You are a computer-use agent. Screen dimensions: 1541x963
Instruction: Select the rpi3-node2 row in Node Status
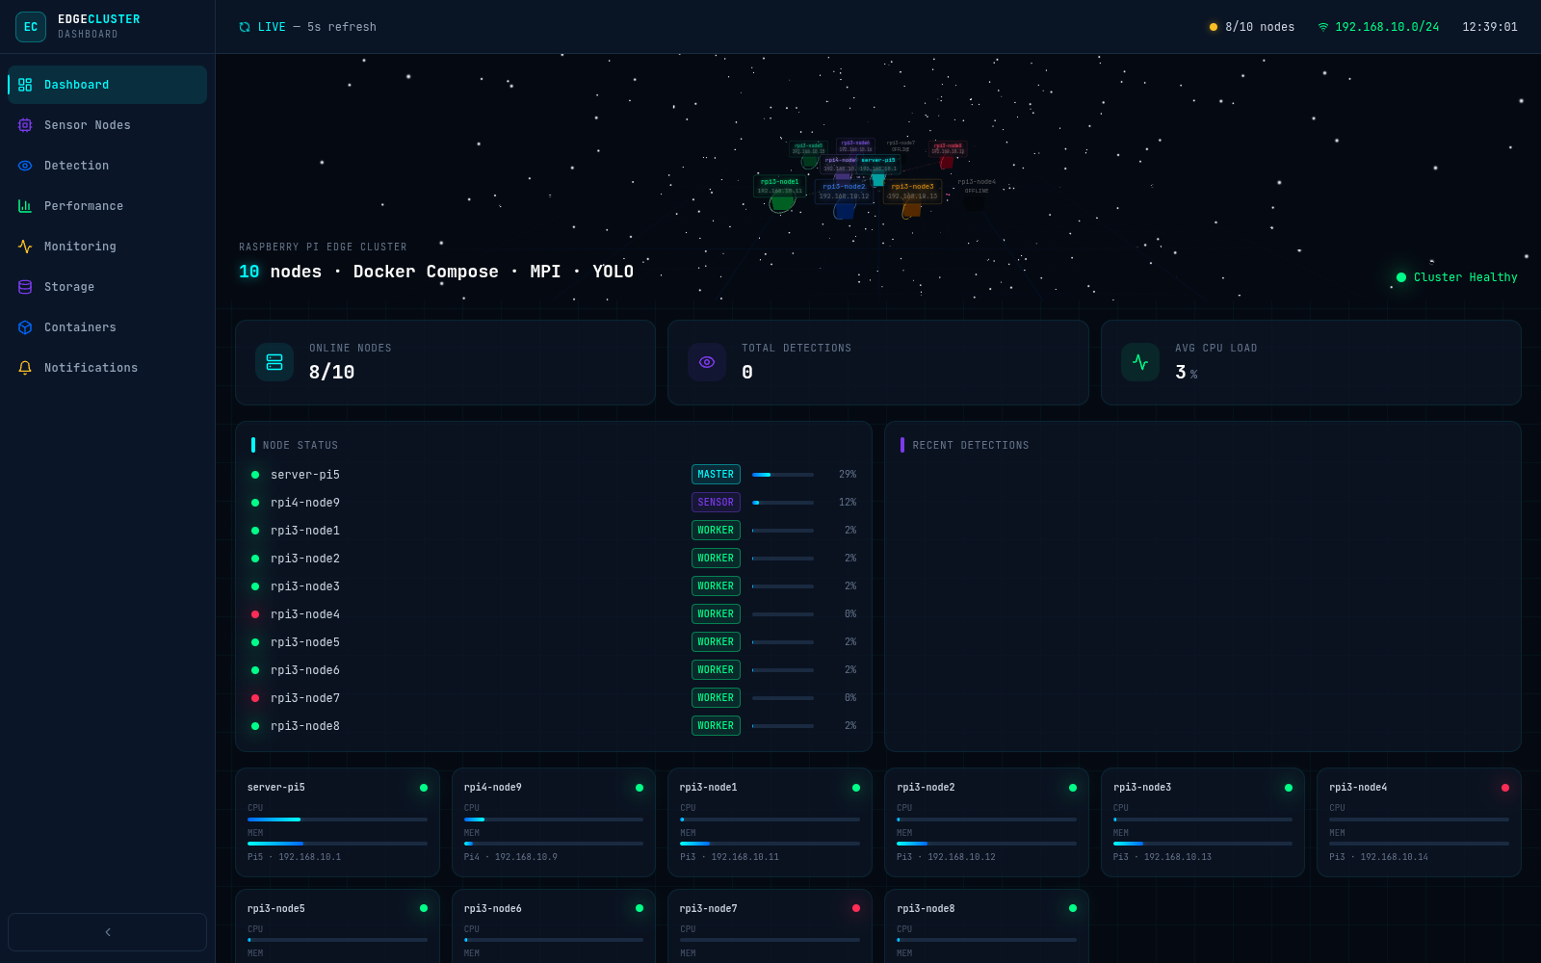(554, 559)
